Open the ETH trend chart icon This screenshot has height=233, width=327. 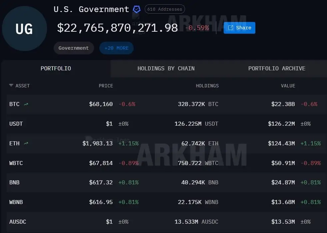26,144
